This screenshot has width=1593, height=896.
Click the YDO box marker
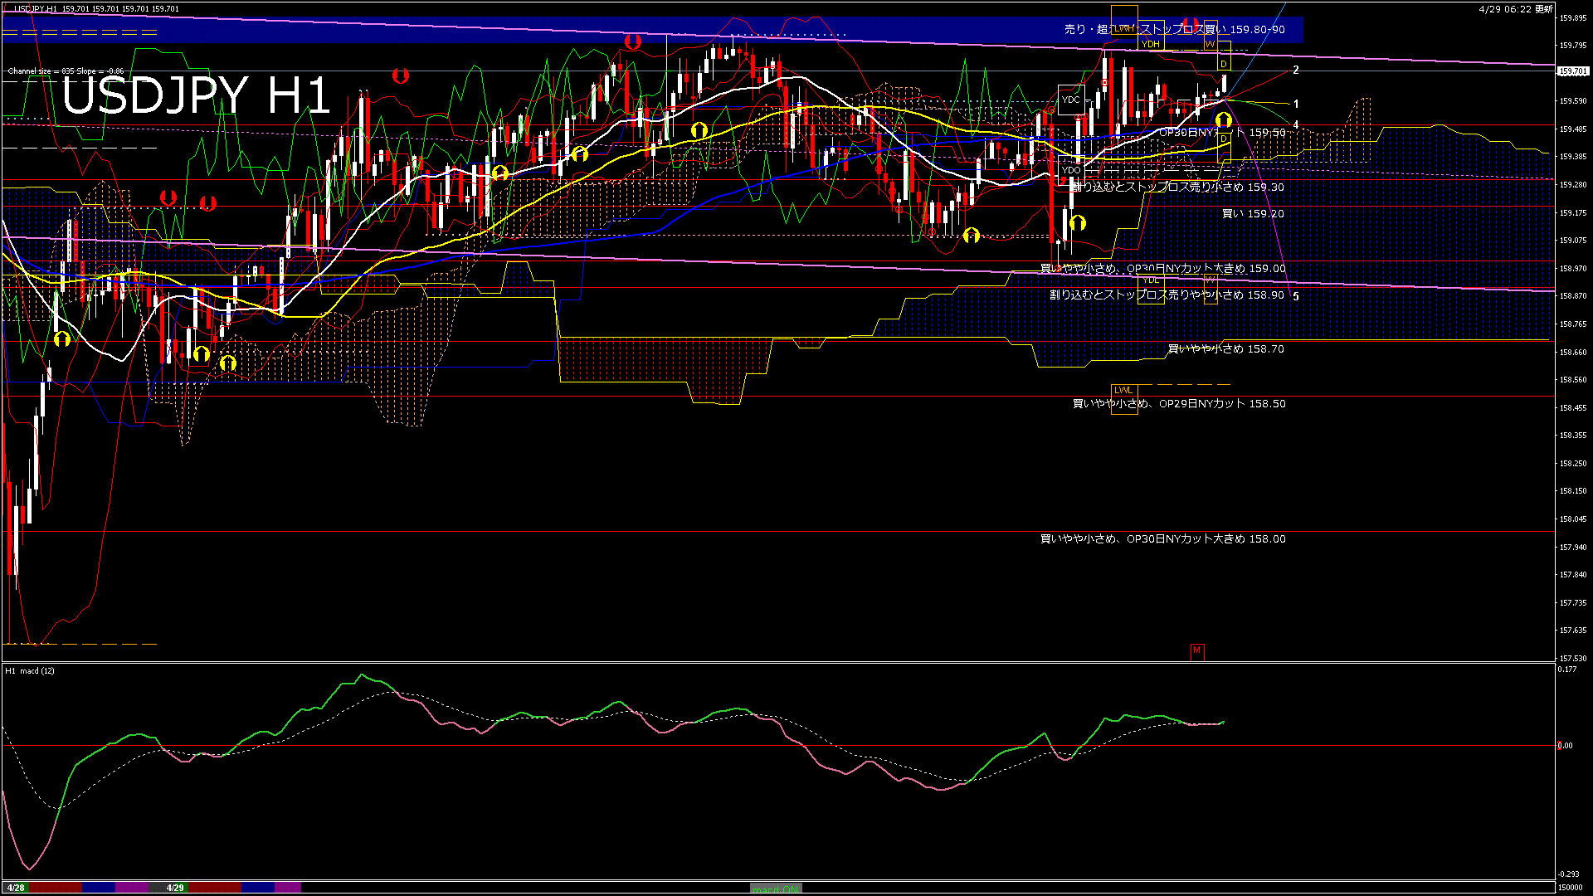[x=1071, y=170]
